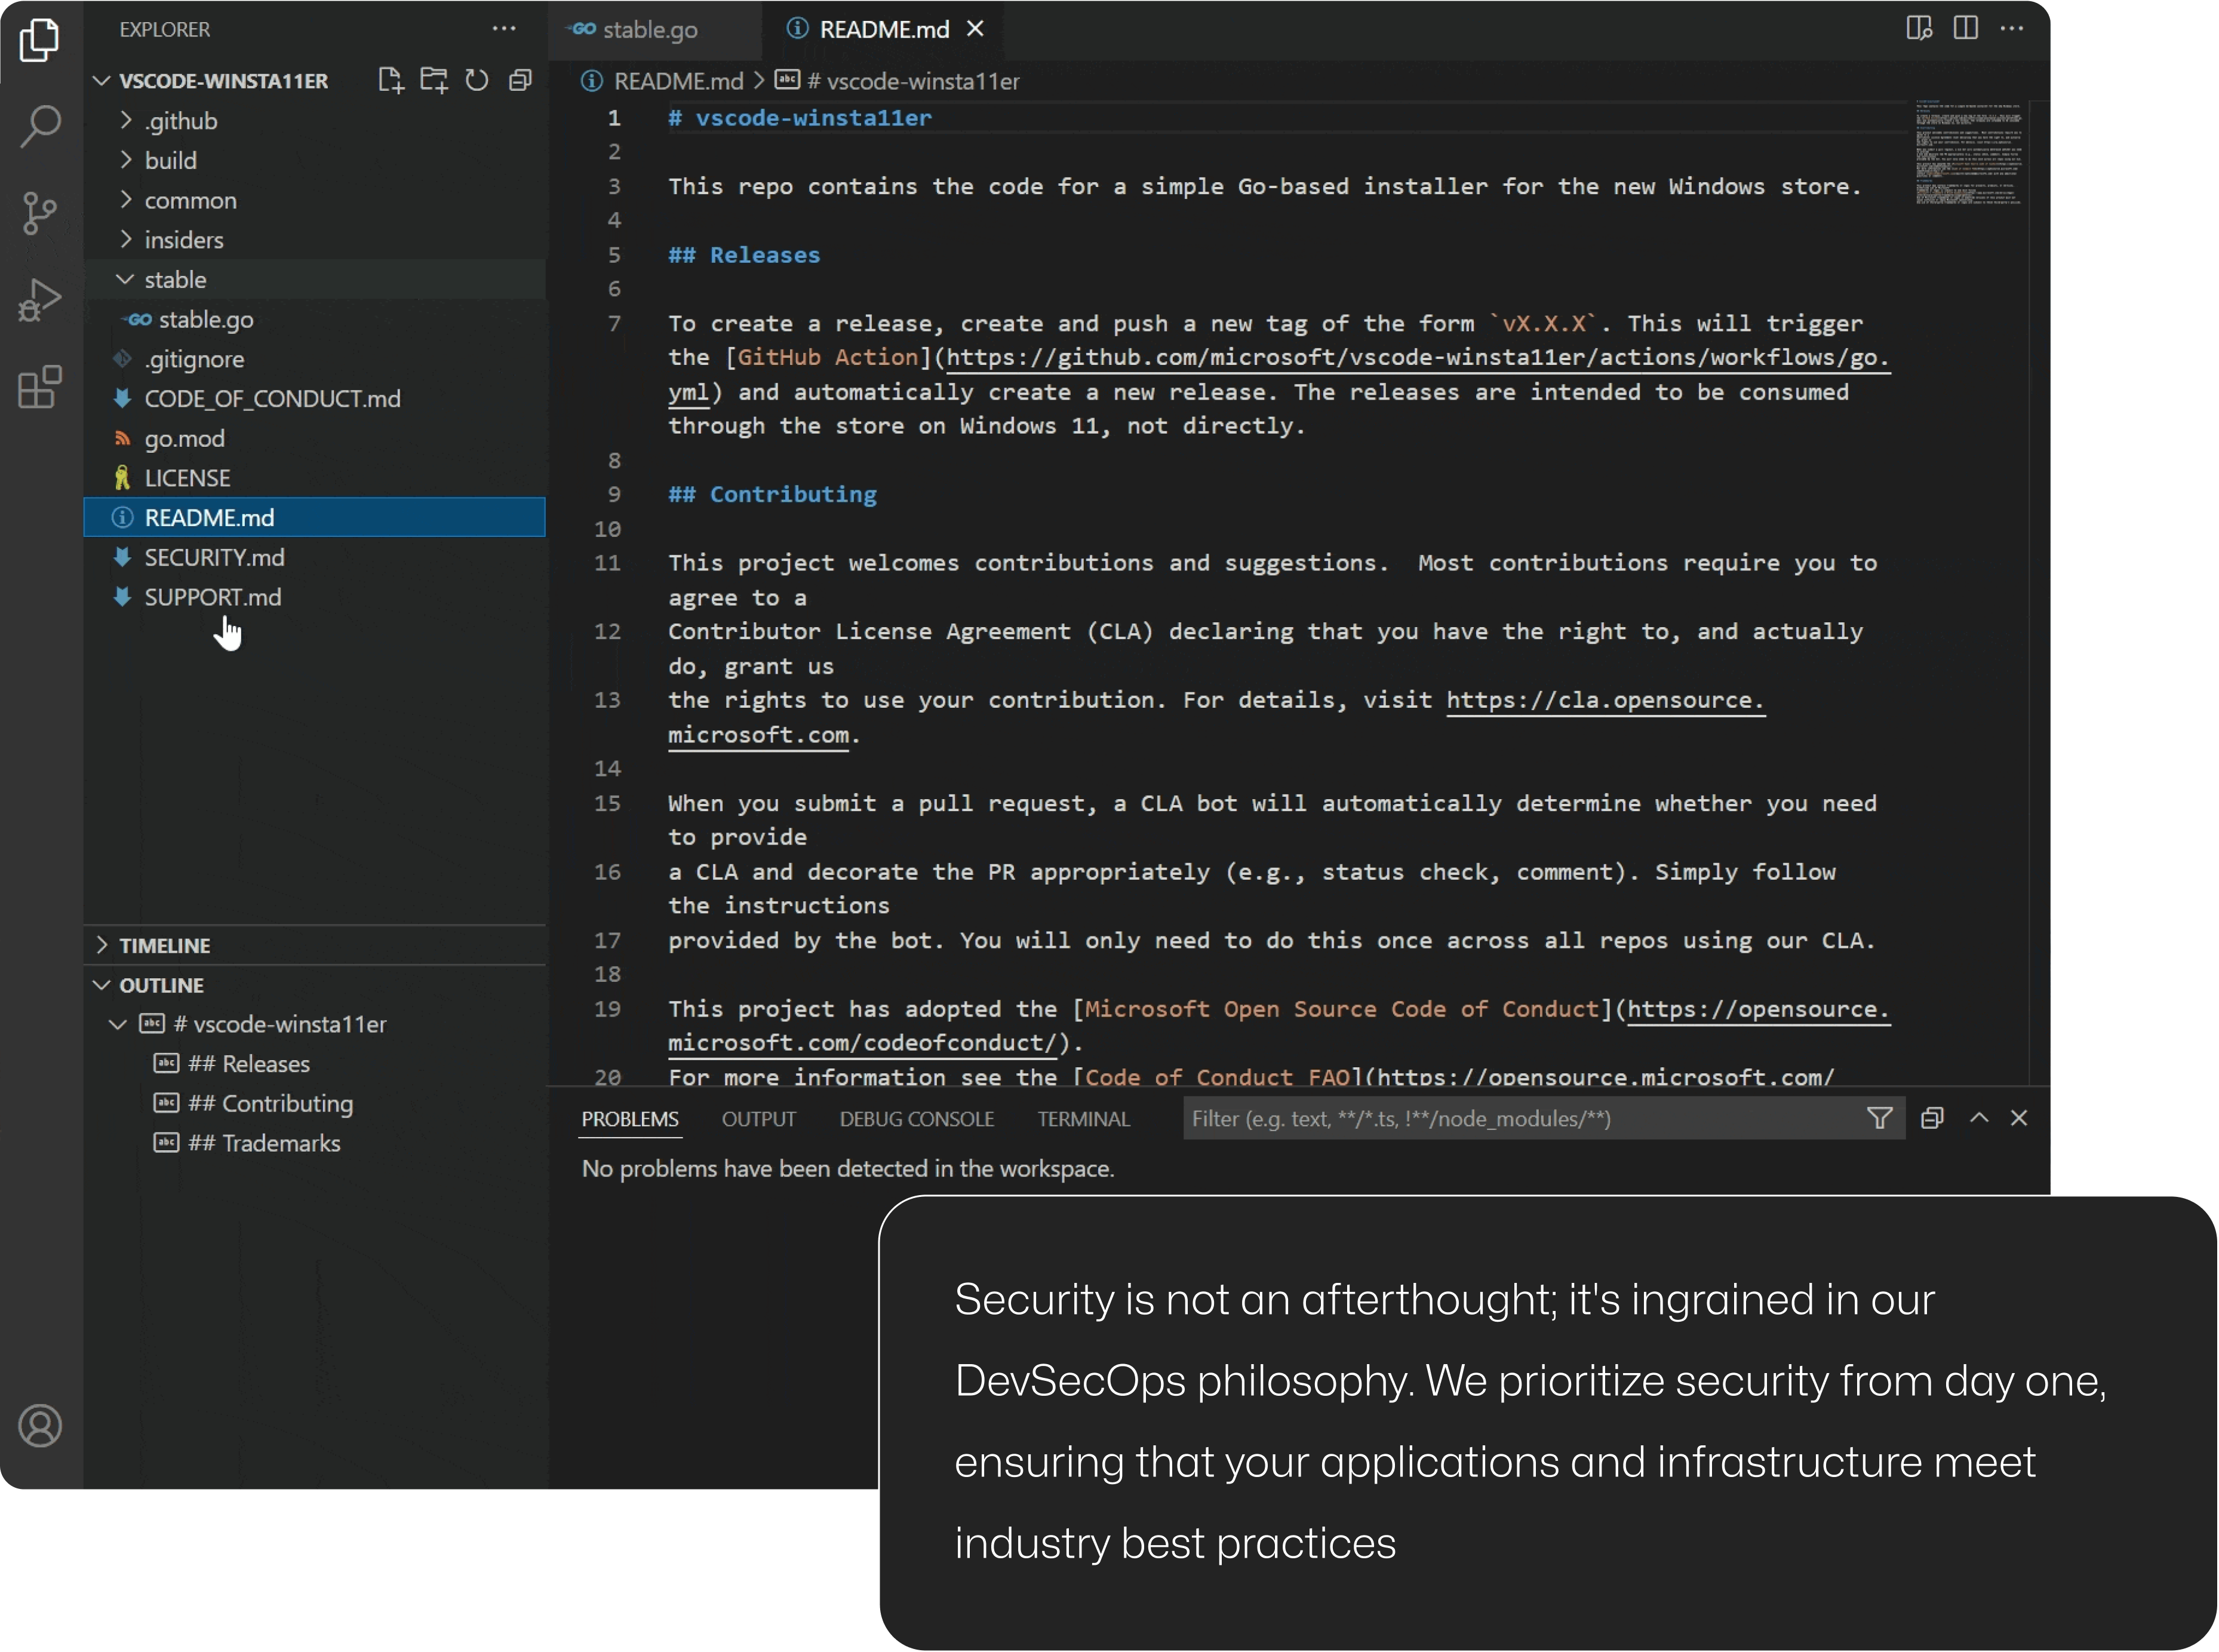Close the bottom panel
This screenshot has width=2219, height=1652.
[x=2019, y=1118]
